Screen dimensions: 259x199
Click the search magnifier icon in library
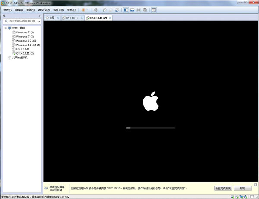click(x=6, y=21)
